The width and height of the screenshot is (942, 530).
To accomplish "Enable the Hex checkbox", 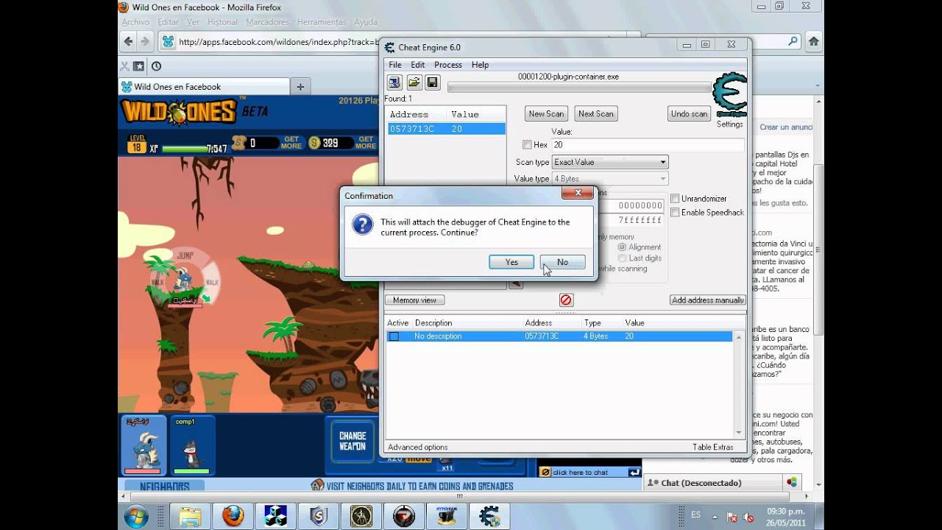I will pyautogui.click(x=527, y=145).
